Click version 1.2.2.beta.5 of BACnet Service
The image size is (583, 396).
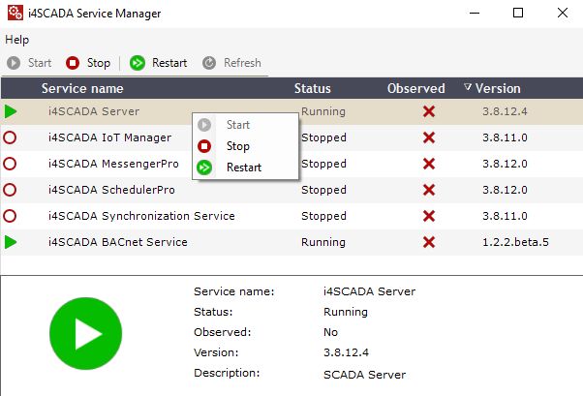click(515, 242)
